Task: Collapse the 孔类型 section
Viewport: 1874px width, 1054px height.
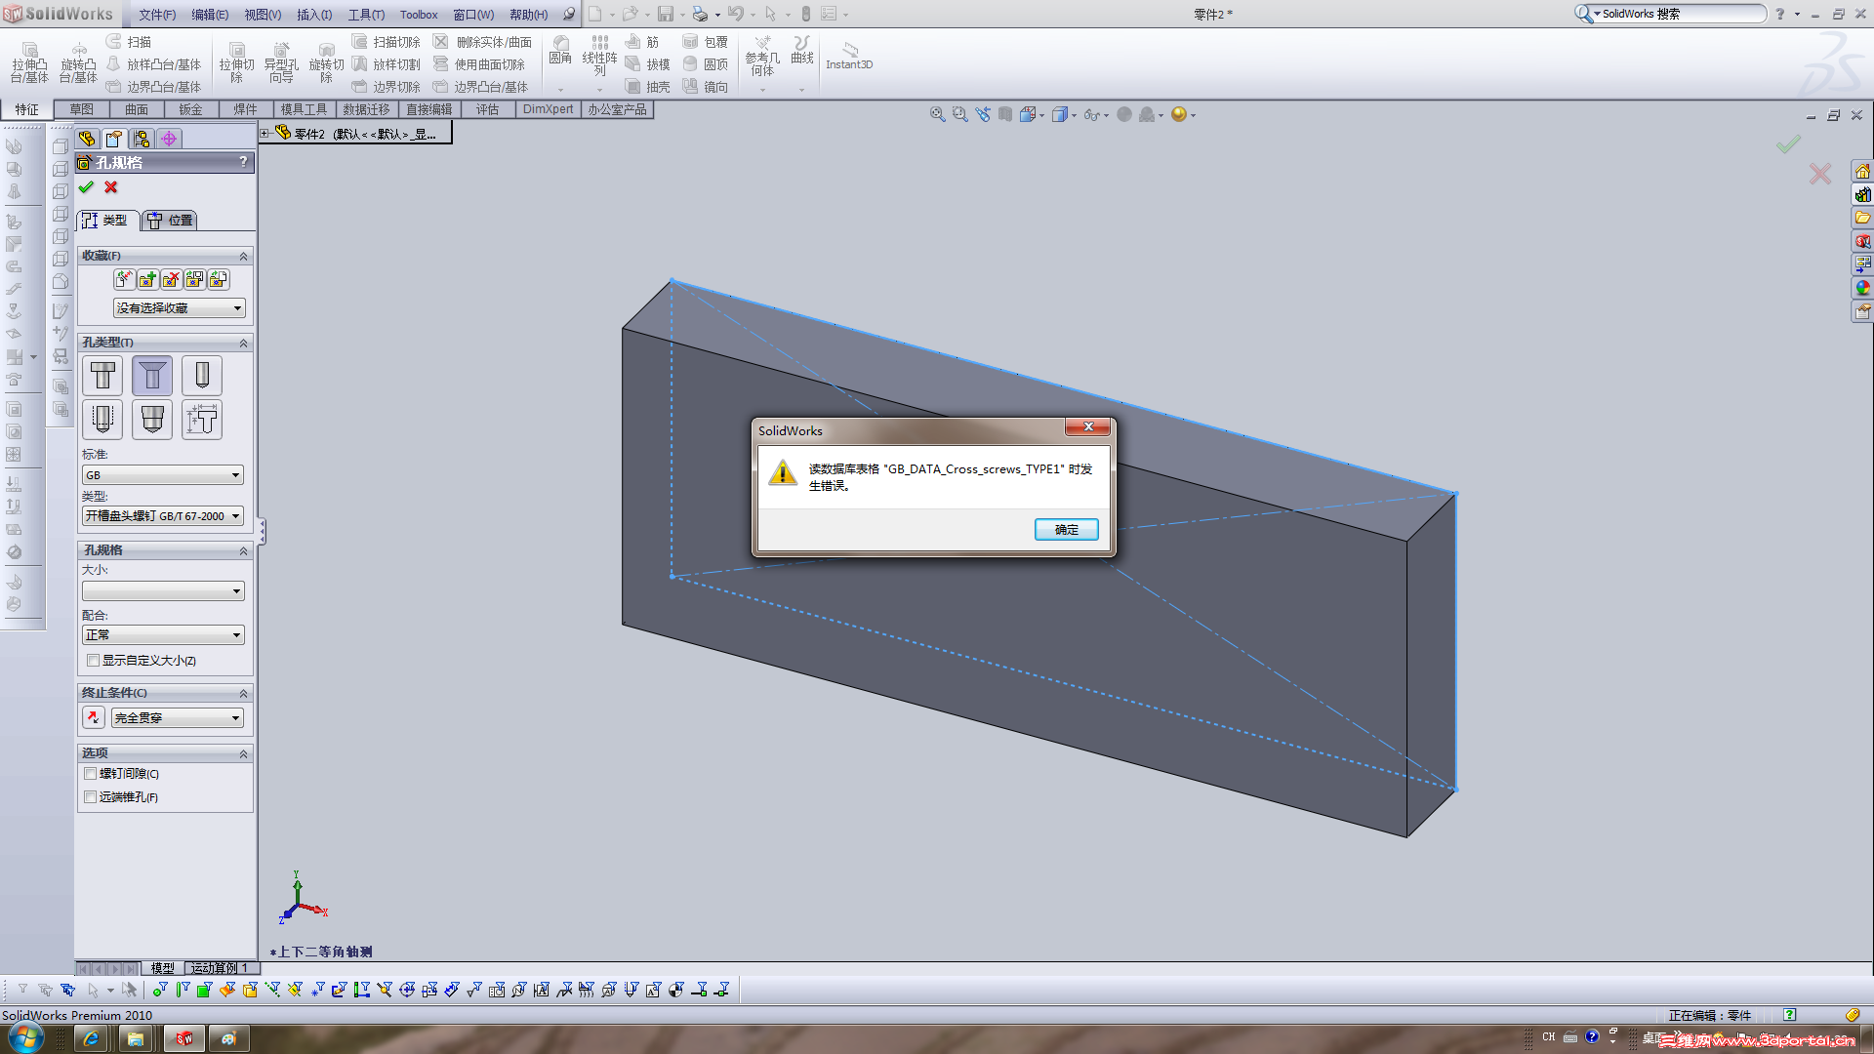Action: point(243,344)
